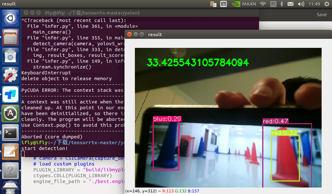Click 'Aborted (core dumped)' terminal line
The height and width of the screenshot is (194, 332).
52,137
